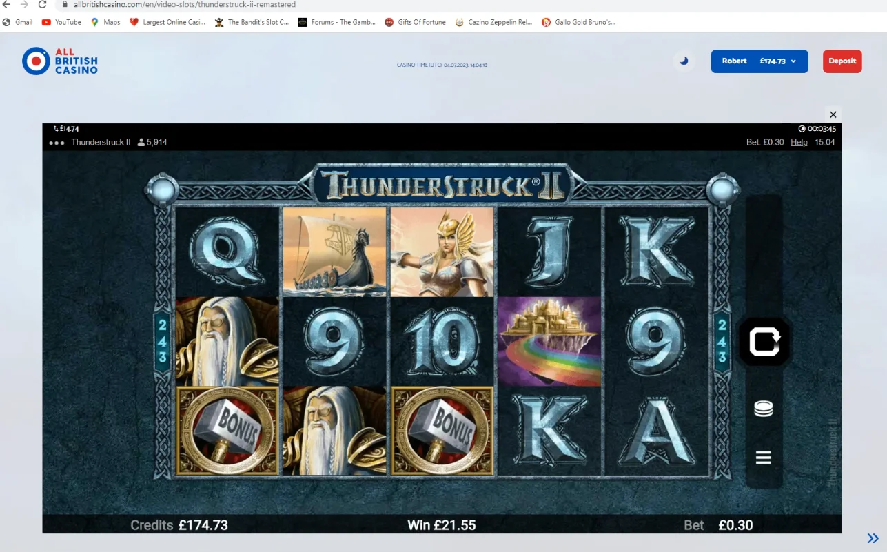The height and width of the screenshot is (552, 887).
Task: Expand the Robert £174.73 account dropdown
Action: coord(759,61)
